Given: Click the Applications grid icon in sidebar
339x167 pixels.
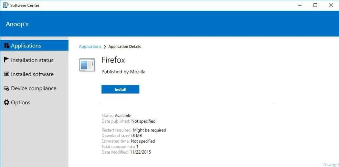Looking at the screenshot, I should (6, 46).
